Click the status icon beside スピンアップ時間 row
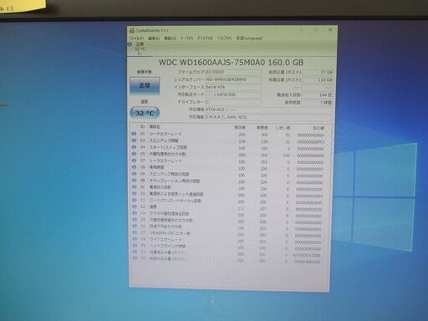This screenshot has width=428, height=321. 134,140
